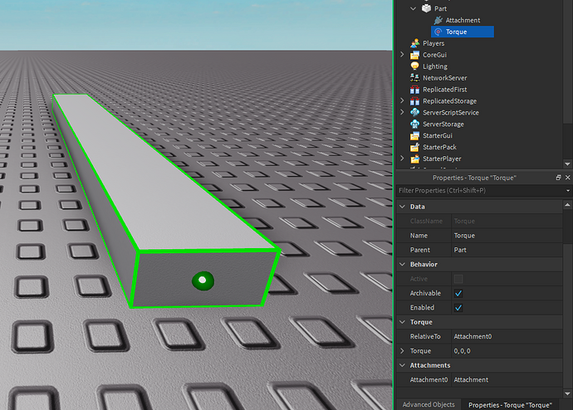Collapse the Attachments property section
This screenshot has height=410, width=573.
tap(402, 365)
